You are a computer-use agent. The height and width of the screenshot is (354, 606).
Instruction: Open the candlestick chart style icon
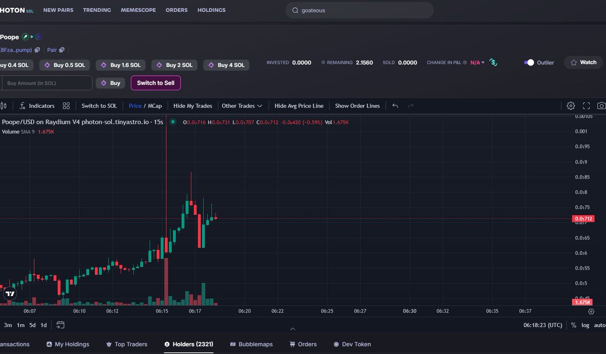(4, 106)
